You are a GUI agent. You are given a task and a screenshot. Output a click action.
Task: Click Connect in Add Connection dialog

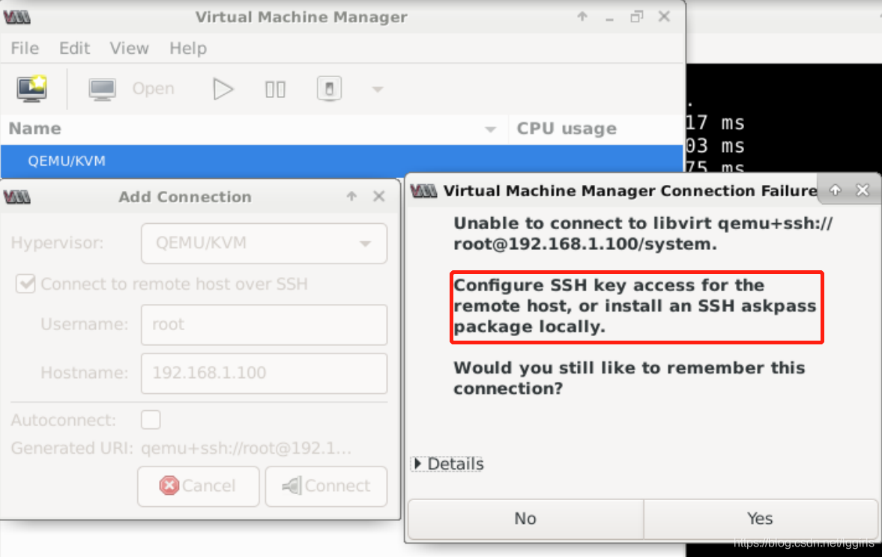pyautogui.click(x=326, y=486)
